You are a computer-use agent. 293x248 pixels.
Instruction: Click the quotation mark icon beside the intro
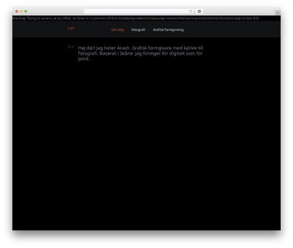point(71,47)
